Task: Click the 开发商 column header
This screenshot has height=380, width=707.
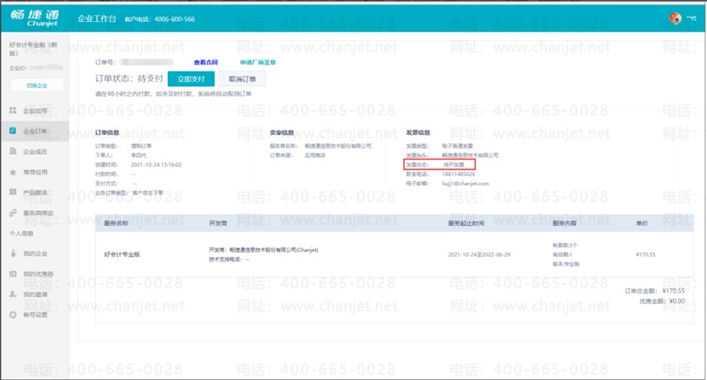Action: point(218,223)
